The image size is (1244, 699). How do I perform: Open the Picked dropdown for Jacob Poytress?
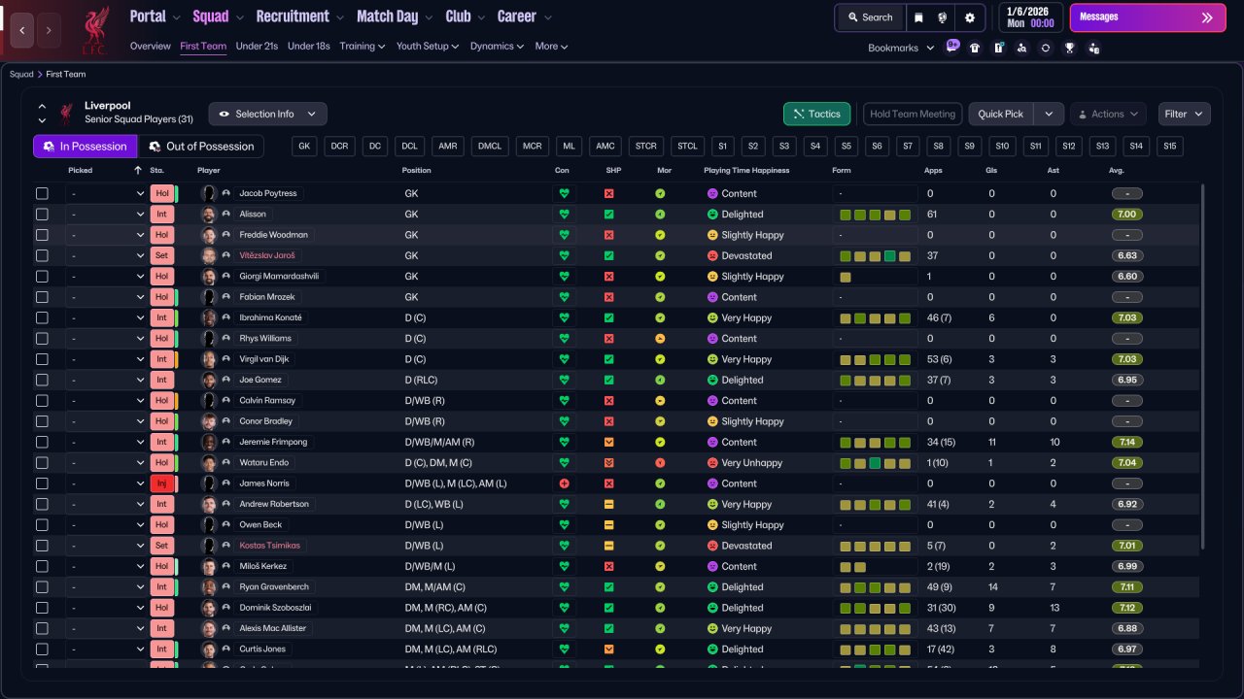point(106,193)
